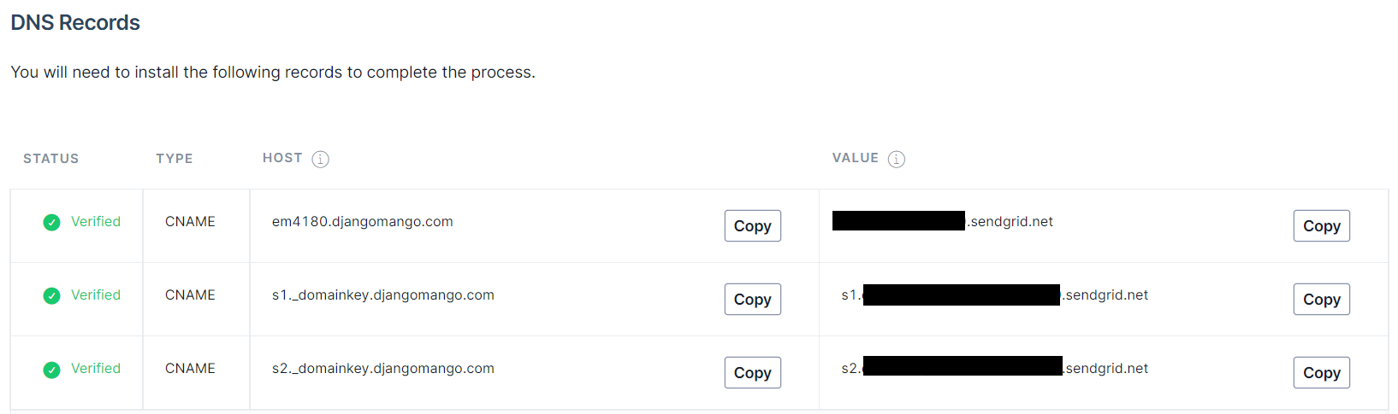Select the em4180.djangomango.com host text
1398x414 pixels.
point(363,222)
